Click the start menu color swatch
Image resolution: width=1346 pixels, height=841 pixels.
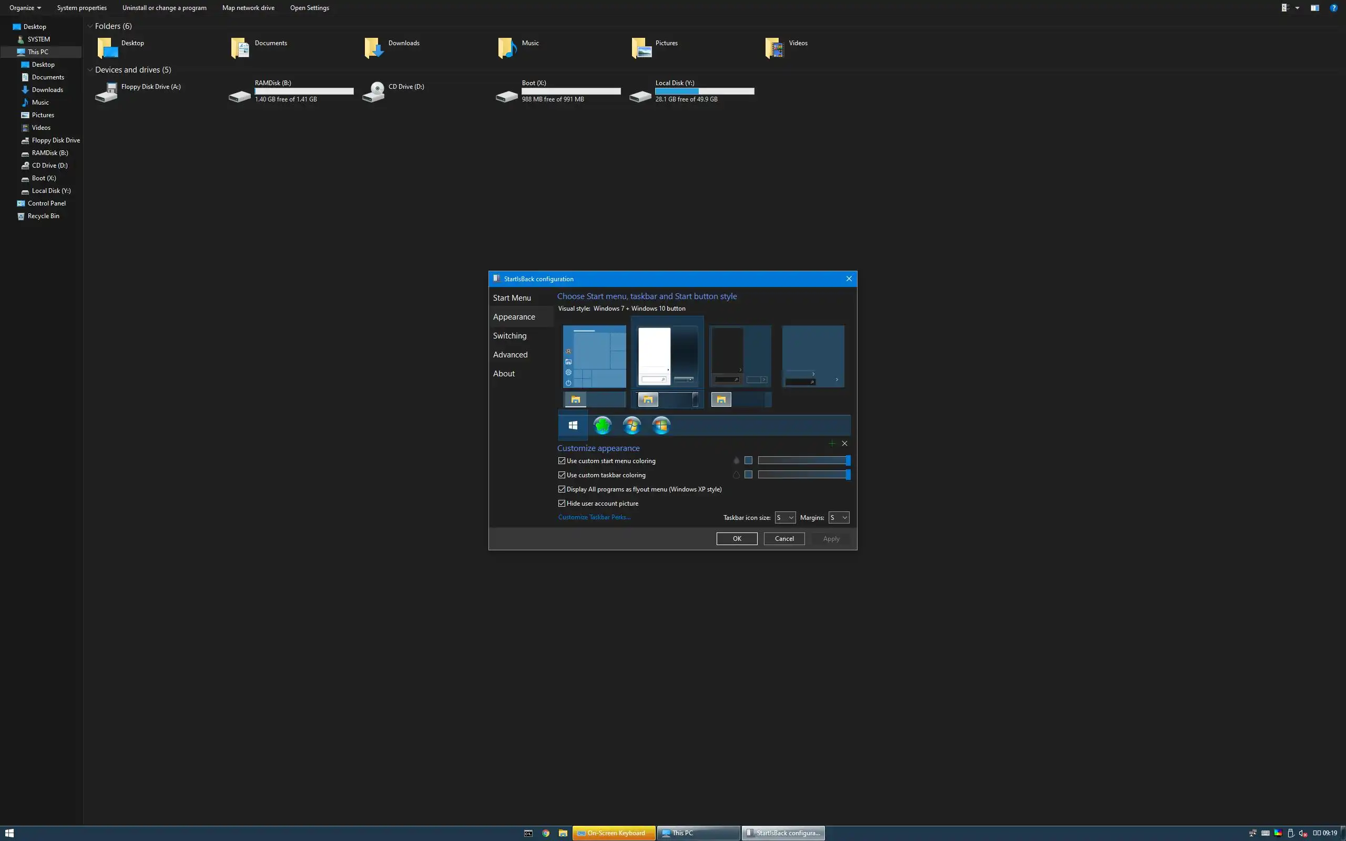(748, 460)
